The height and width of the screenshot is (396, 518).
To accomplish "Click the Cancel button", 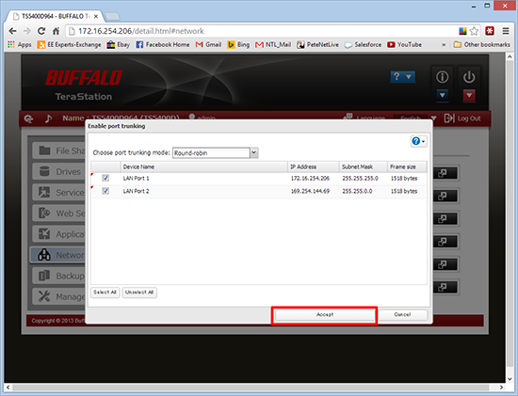I will click(402, 315).
